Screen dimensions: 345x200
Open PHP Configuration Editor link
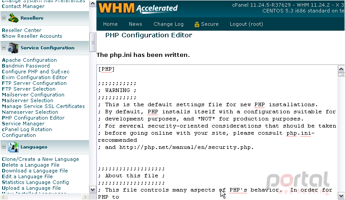[33, 118]
